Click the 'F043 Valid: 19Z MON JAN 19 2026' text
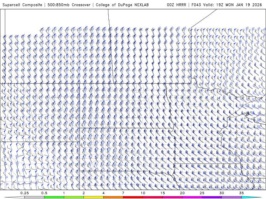Screen dimensions: 266x199 pos(227,5)
